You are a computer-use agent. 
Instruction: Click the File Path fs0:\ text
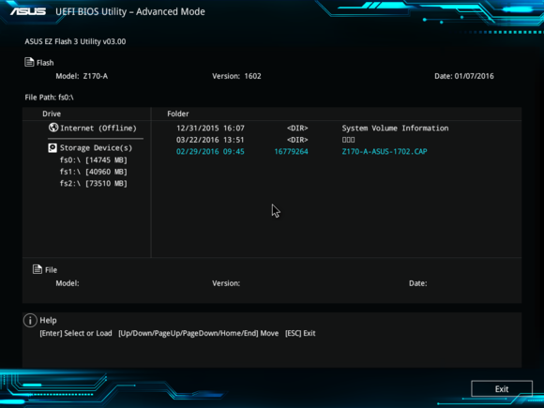pyautogui.click(x=50, y=98)
